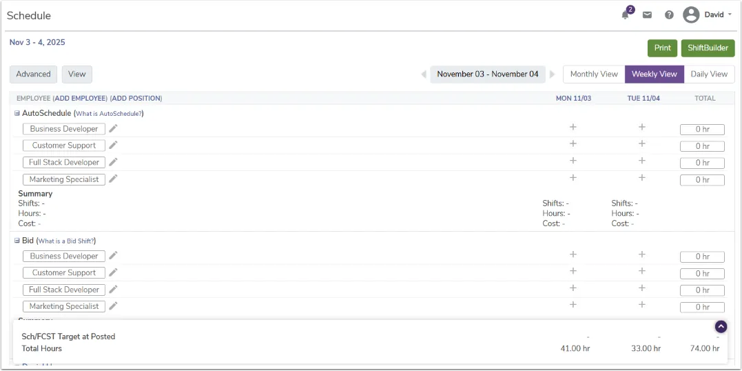This screenshot has width=742, height=371.
Task: Go to the next date range arrow
Action: (x=552, y=74)
